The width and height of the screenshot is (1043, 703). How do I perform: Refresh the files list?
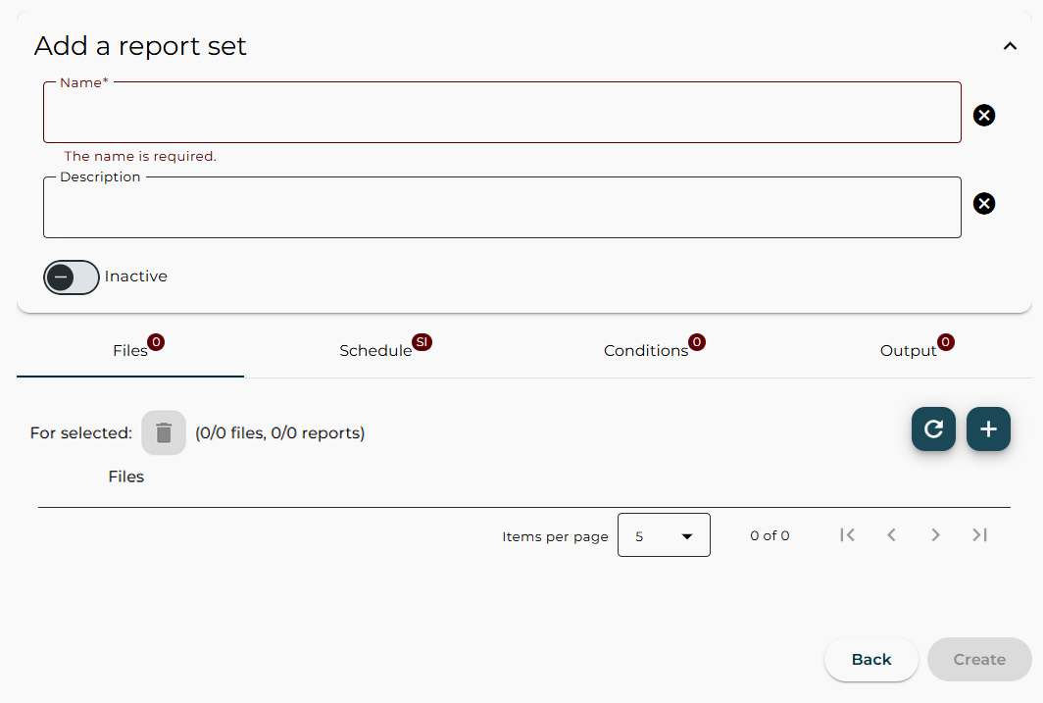932,428
